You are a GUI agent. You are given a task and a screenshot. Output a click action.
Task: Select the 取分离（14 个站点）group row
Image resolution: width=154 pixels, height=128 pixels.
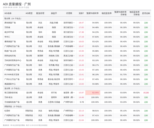pos(77,18)
